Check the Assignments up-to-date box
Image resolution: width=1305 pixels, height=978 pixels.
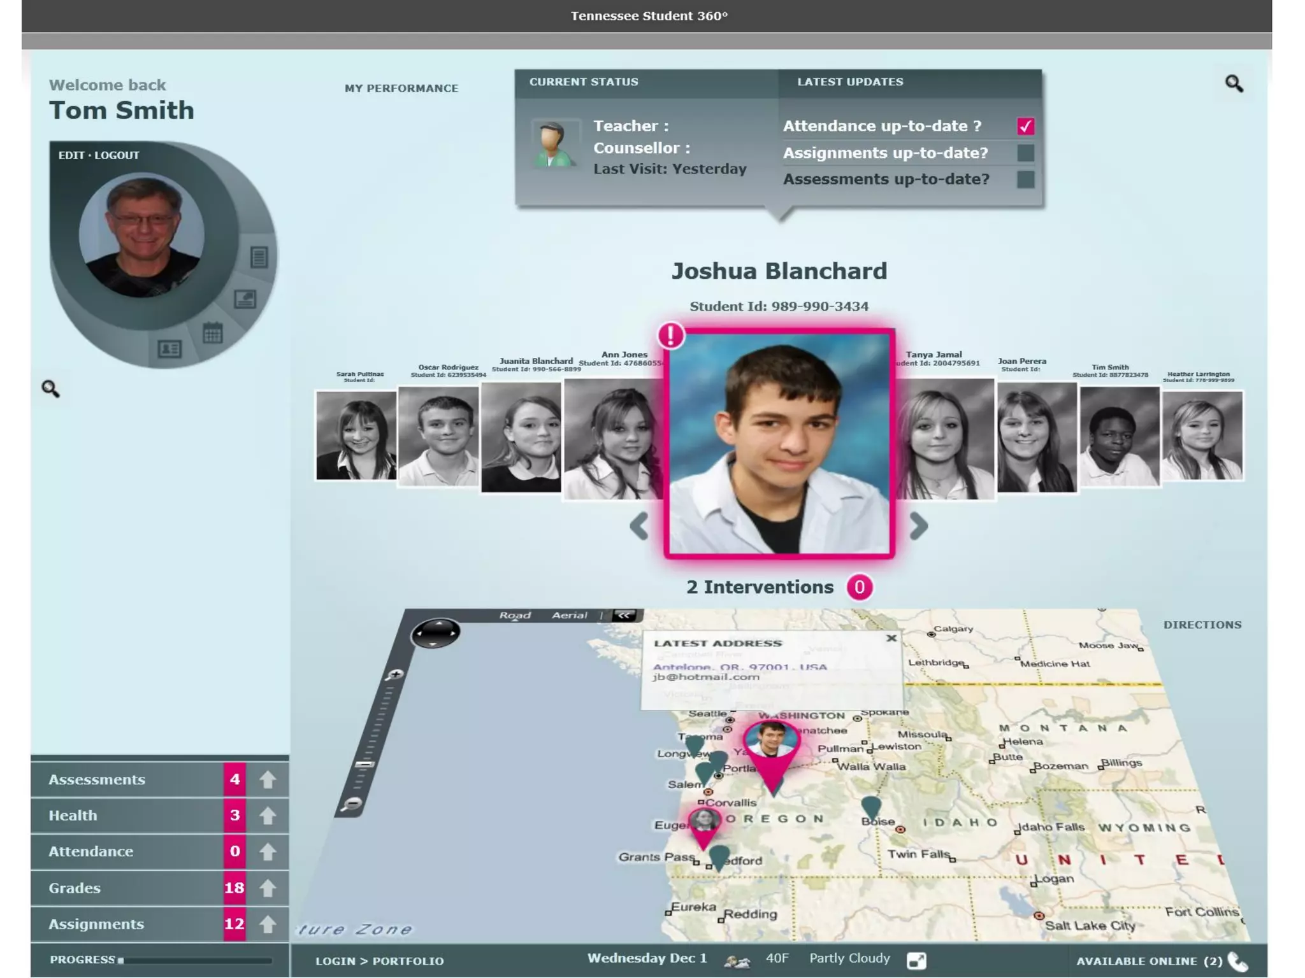pos(1025,153)
